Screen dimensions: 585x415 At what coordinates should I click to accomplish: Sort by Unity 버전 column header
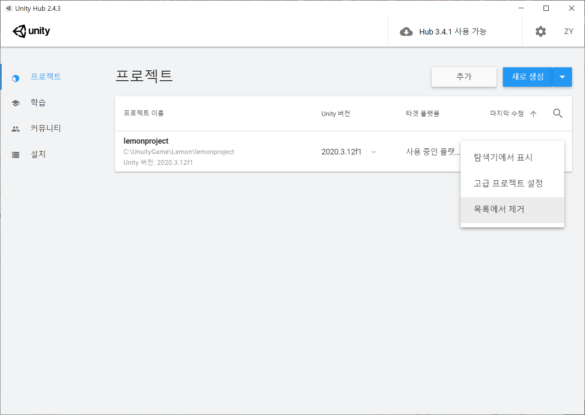[336, 113]
